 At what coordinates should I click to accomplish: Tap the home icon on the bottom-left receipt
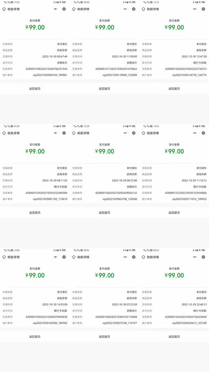[x=4, y=257]
